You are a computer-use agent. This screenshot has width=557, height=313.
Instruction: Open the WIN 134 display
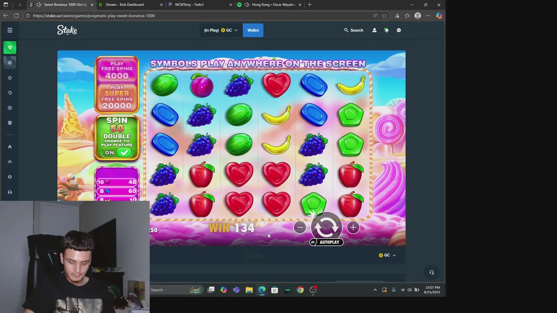point(232,228)
